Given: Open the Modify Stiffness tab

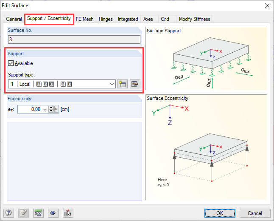Looking at the screenshot, I should (194, 19).
